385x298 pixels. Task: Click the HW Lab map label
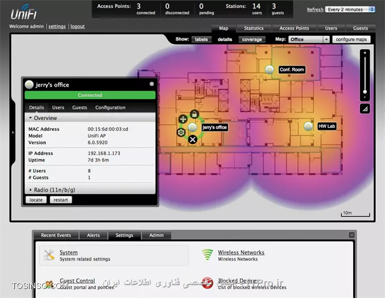coord(327,126)
